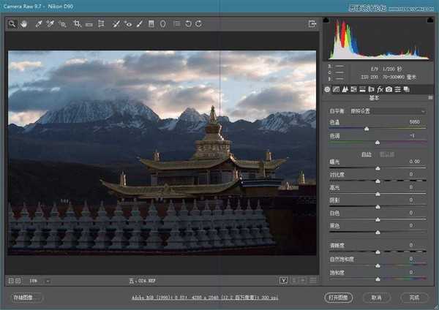Toggle before/after preview Y button
The image size is (439, 310).
coord(282,280)
